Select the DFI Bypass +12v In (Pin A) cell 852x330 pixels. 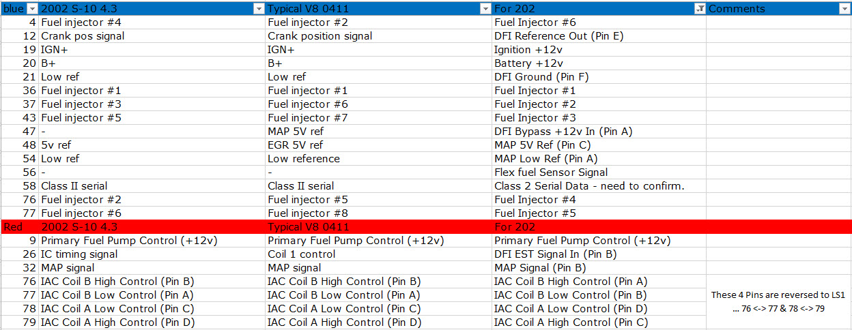(599, 131)
